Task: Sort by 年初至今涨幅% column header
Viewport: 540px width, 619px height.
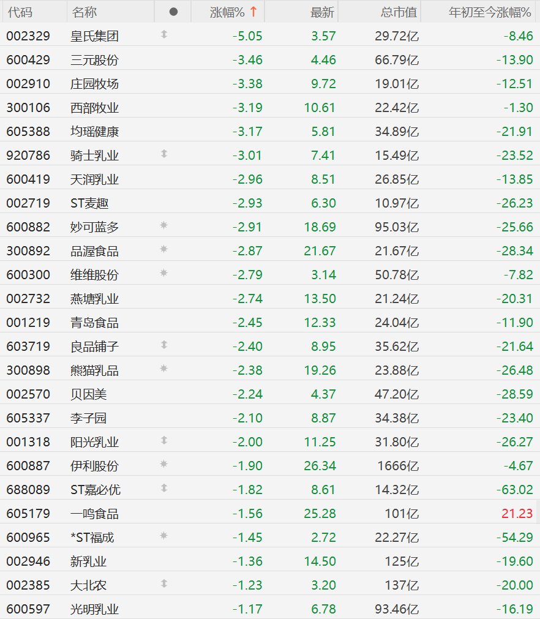Action: tap(490, 12)
